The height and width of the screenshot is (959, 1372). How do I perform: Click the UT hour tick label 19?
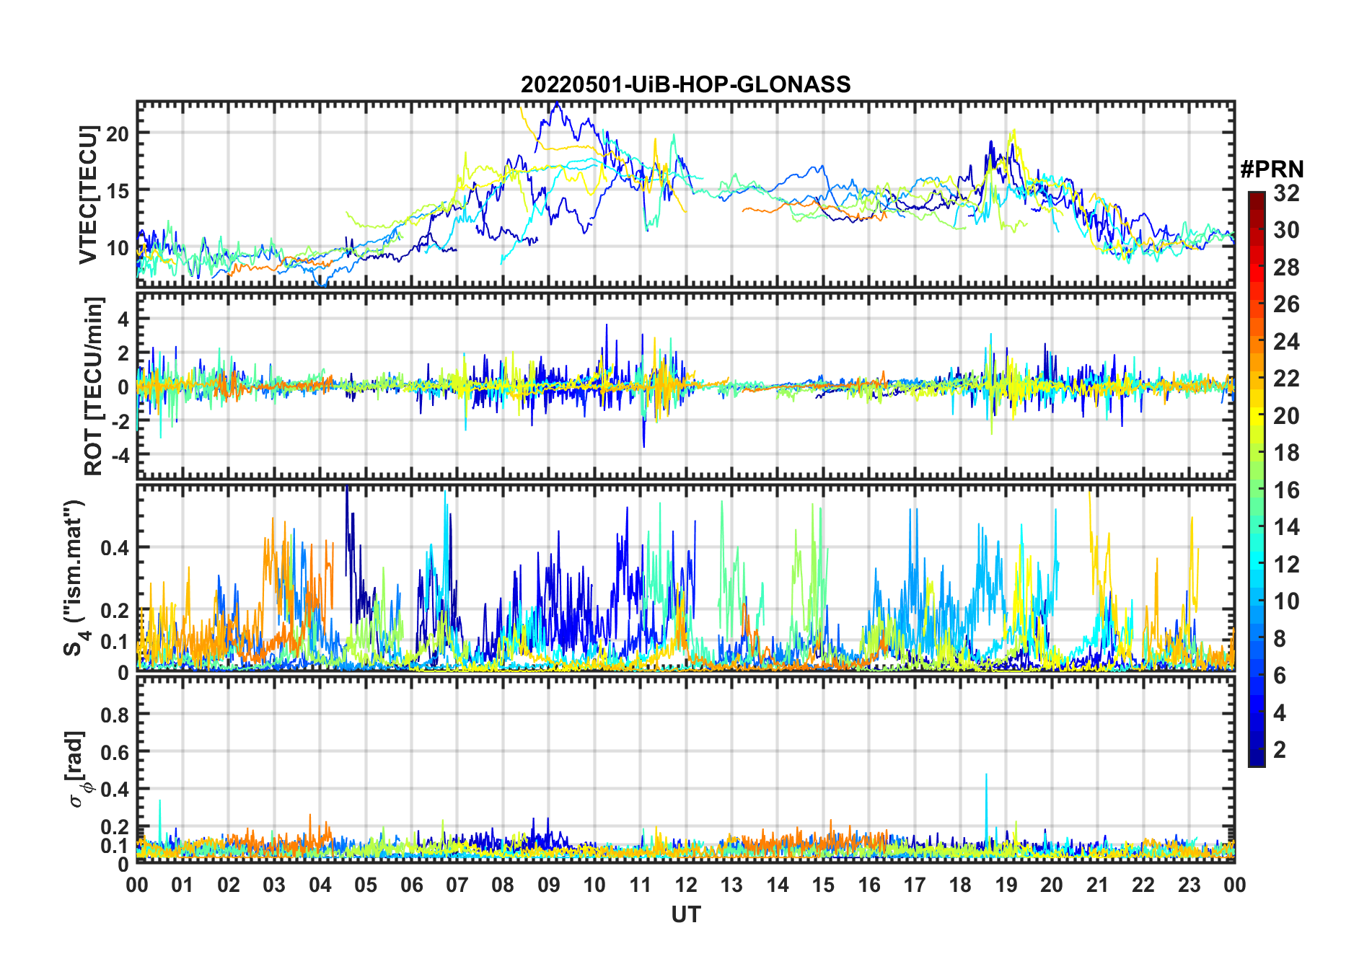point(1006,885)
